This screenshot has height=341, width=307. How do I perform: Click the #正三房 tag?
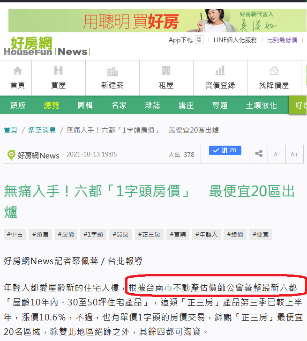149,234
